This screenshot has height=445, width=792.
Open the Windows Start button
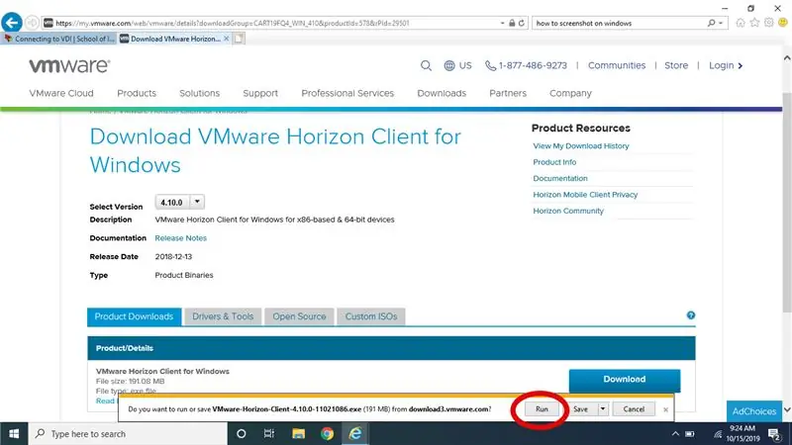[x=14, y=433]
